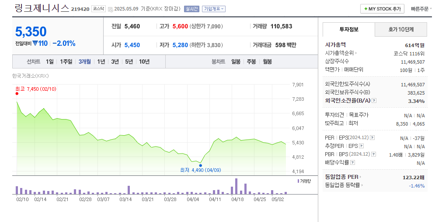Screen dimensions: 435x222
Task: Click the 거래량 legend swatch
Action: tap(299, 181)
